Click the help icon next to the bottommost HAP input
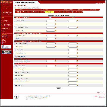107x107 pixels. [x=78, y=85]
